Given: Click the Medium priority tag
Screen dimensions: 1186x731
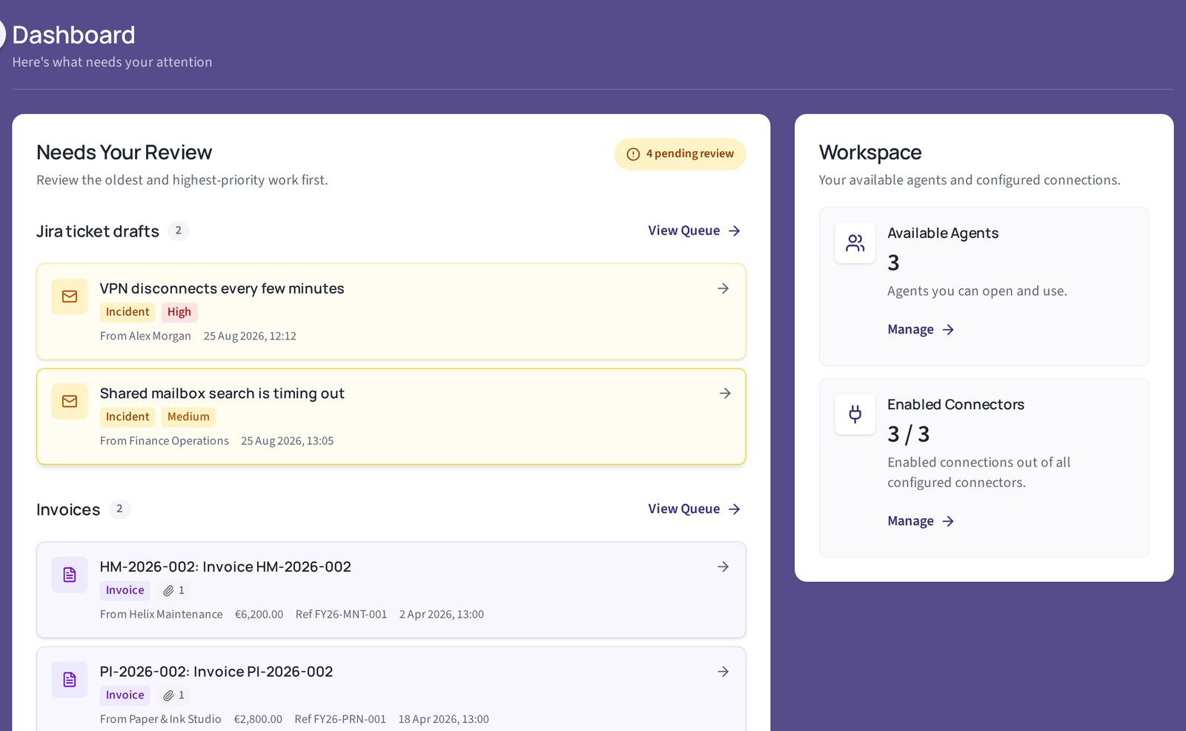Looking at the screenshot, I should click(188, 417).
